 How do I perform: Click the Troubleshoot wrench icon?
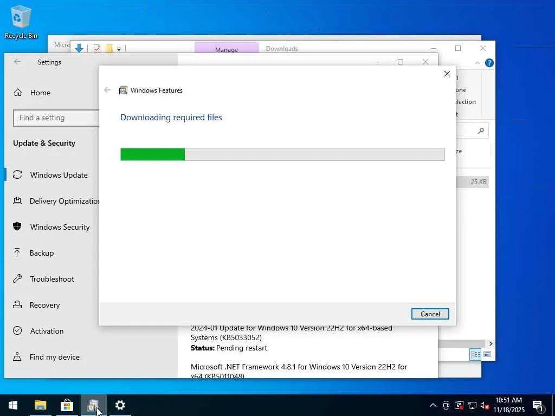[17, 278]
